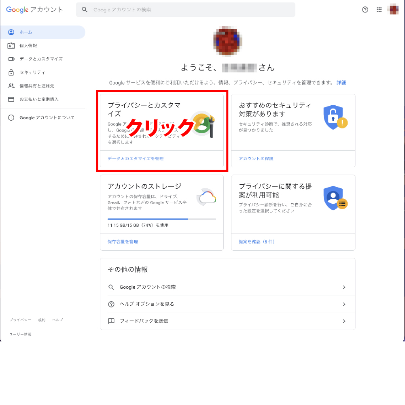Open 個人情報 in the sidebar
405x405 pixels.
click(x=42, y=45)
